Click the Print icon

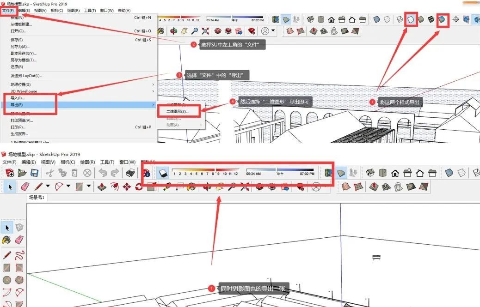point(130,173)
